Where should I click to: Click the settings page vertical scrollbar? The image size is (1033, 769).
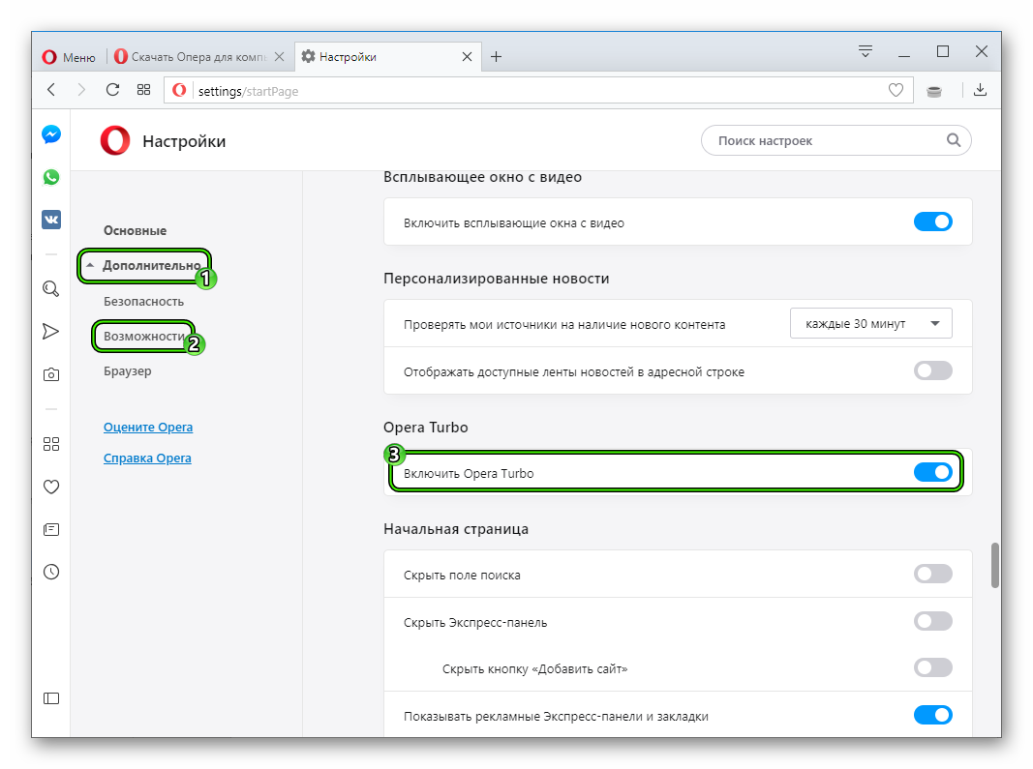tap(995, 565)
